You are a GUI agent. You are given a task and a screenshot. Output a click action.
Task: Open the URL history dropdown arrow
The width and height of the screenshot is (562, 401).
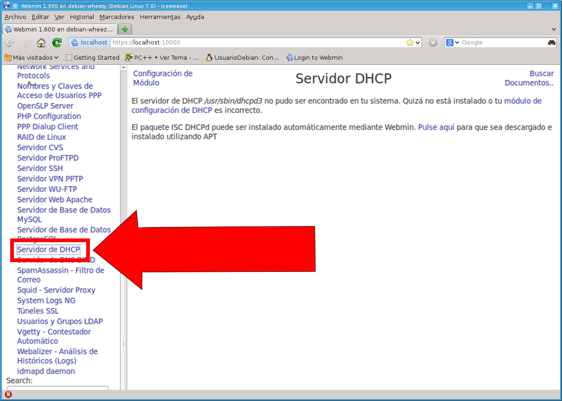click(418, 43)
